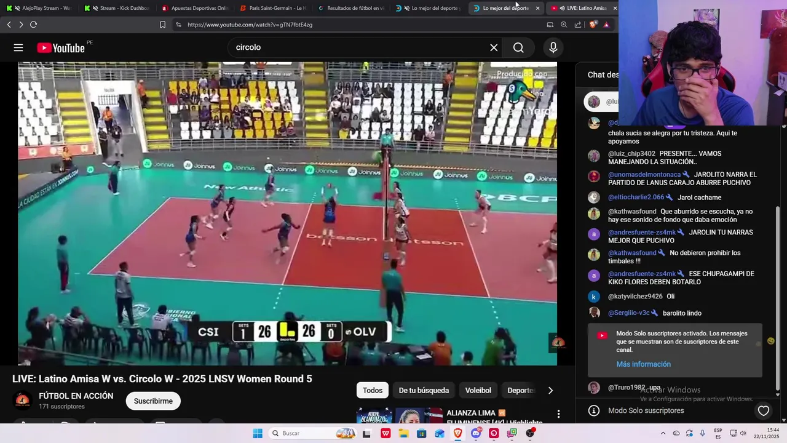
Task: Open the ESP ES language switcher
Action: [718, 433]
